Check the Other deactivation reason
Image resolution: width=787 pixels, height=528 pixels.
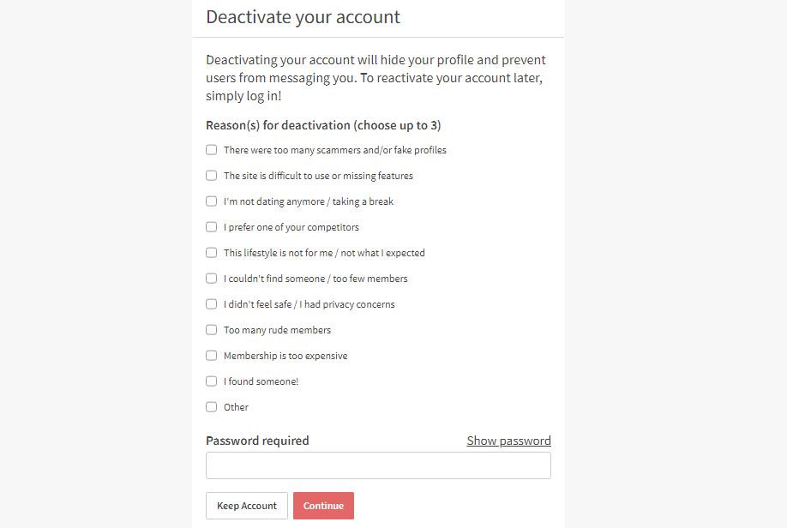211,406
